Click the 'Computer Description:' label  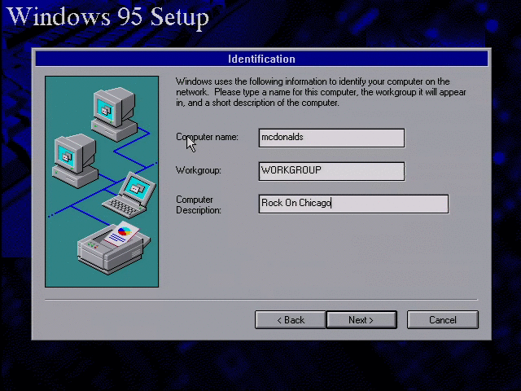tap(199, 204)
